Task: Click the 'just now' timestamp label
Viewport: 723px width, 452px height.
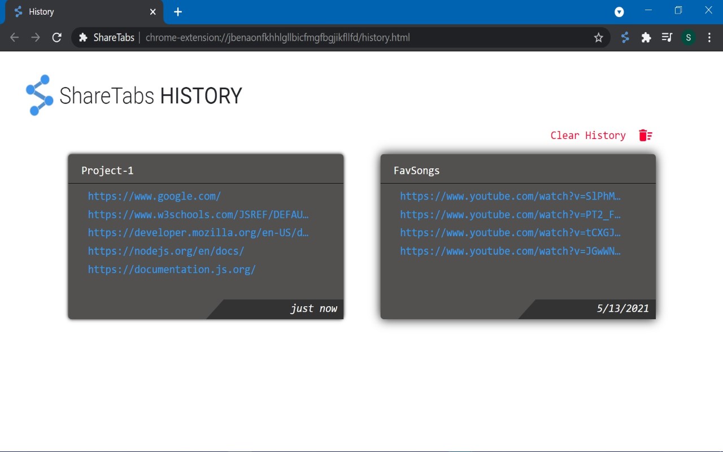Action: click(x=313, y=308)
